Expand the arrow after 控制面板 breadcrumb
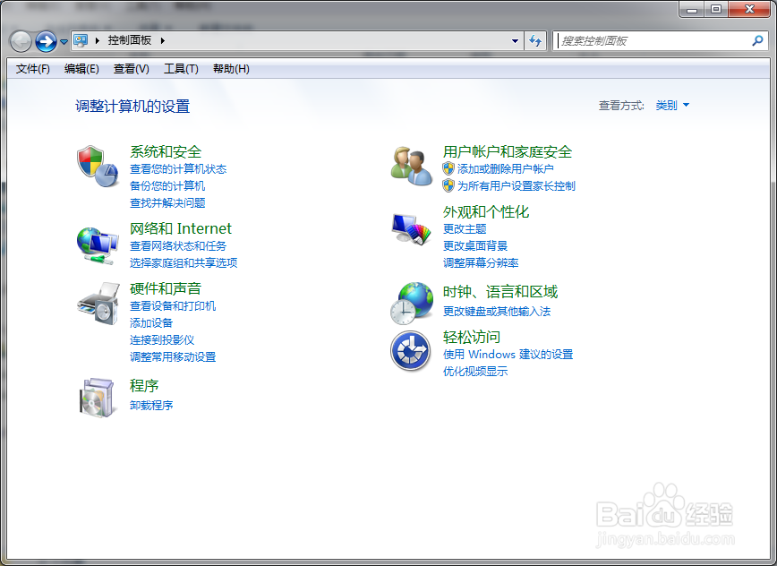This screenshot has width=777, height=566. click(x=162, y=40)
